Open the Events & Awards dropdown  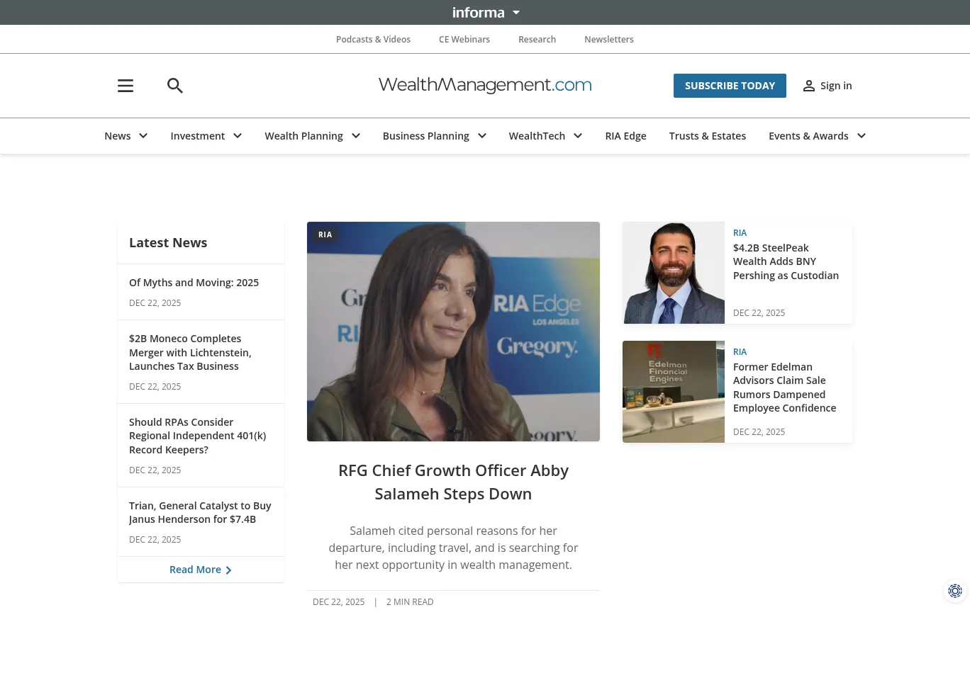coord(861,135)
